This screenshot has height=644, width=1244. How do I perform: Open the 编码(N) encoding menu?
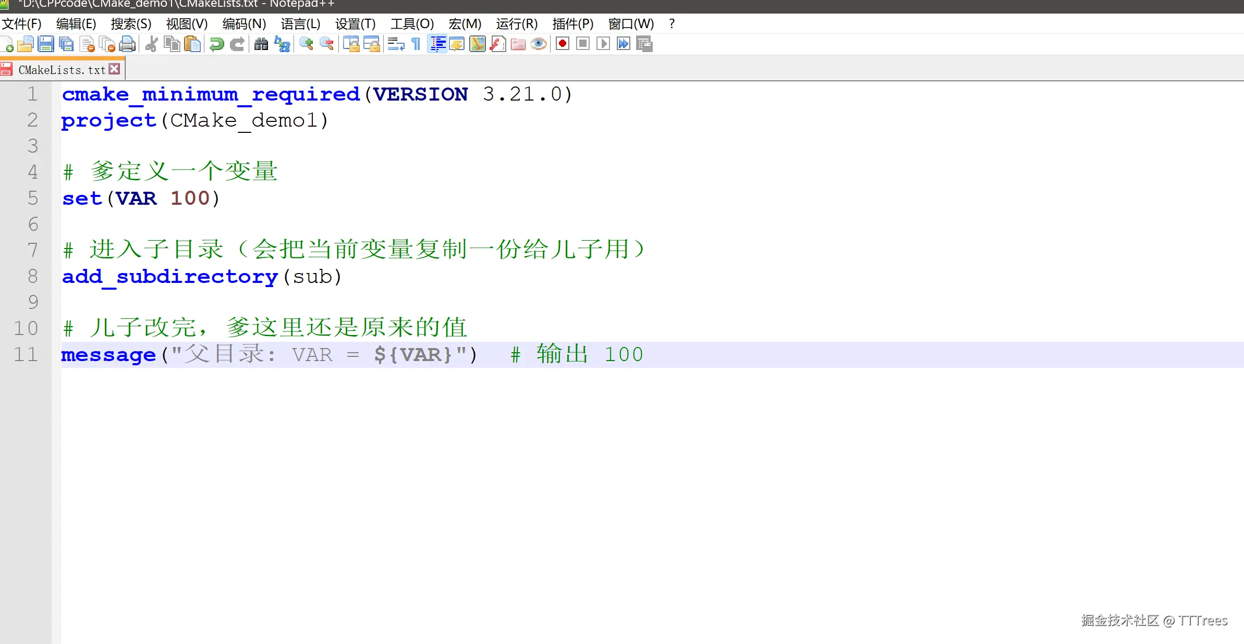(x=244, y=24)
